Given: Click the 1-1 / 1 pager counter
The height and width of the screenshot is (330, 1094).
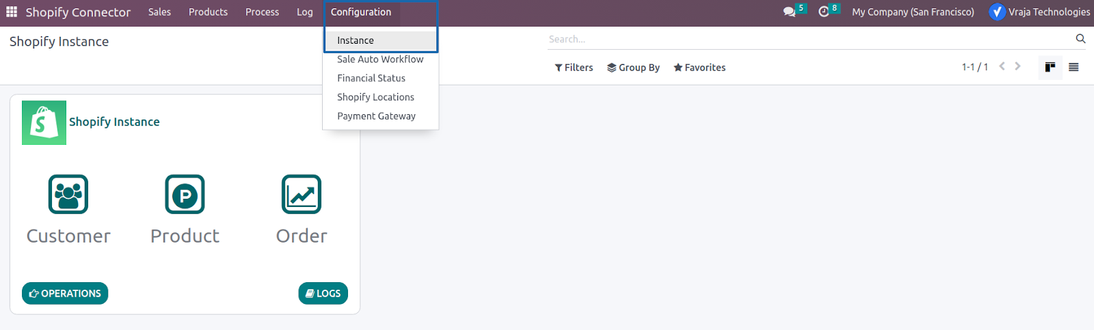Looking at the screenshot, I should [x=975, y=67].
